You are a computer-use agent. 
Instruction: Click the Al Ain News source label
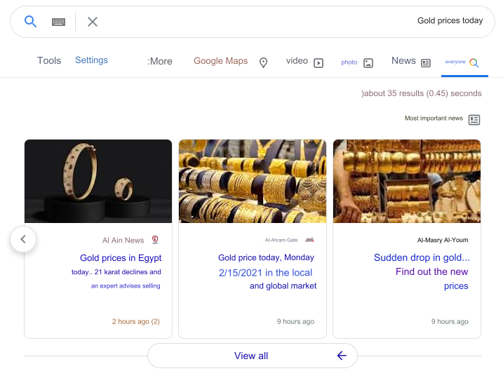click(123, 240)
